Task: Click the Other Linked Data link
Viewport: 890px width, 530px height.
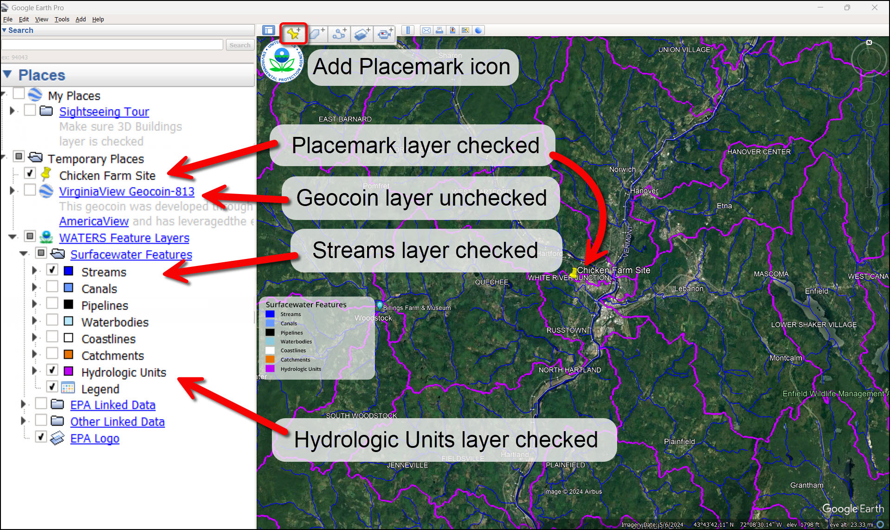Action: pyautogui.click(x=117, y=422)
